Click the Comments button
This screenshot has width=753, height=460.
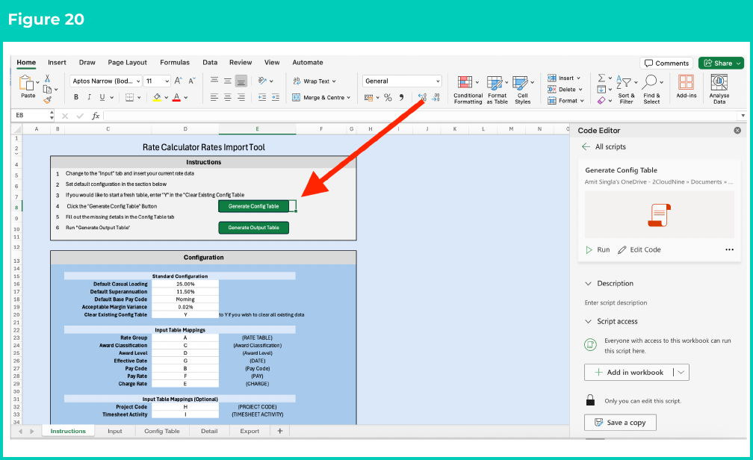pyautogui.click(x=666, y=63)
